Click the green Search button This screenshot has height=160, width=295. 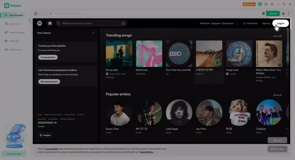pyautogui.click(x=273, y=14)
